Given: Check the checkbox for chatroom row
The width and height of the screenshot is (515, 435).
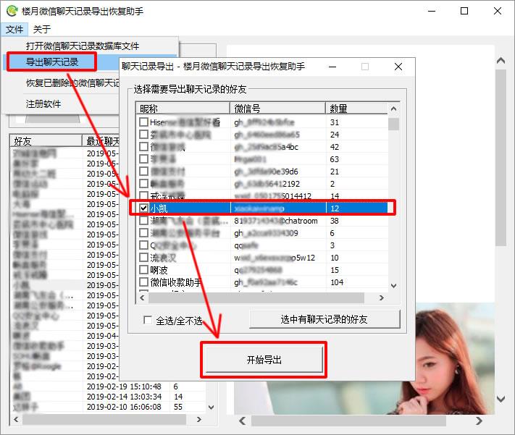Looking at the screenshot, I should pos(143,221).
